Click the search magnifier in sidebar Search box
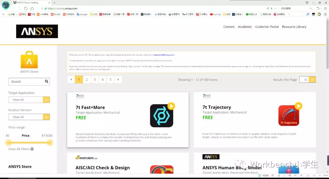329x179 pixels. tap(46, 81)
